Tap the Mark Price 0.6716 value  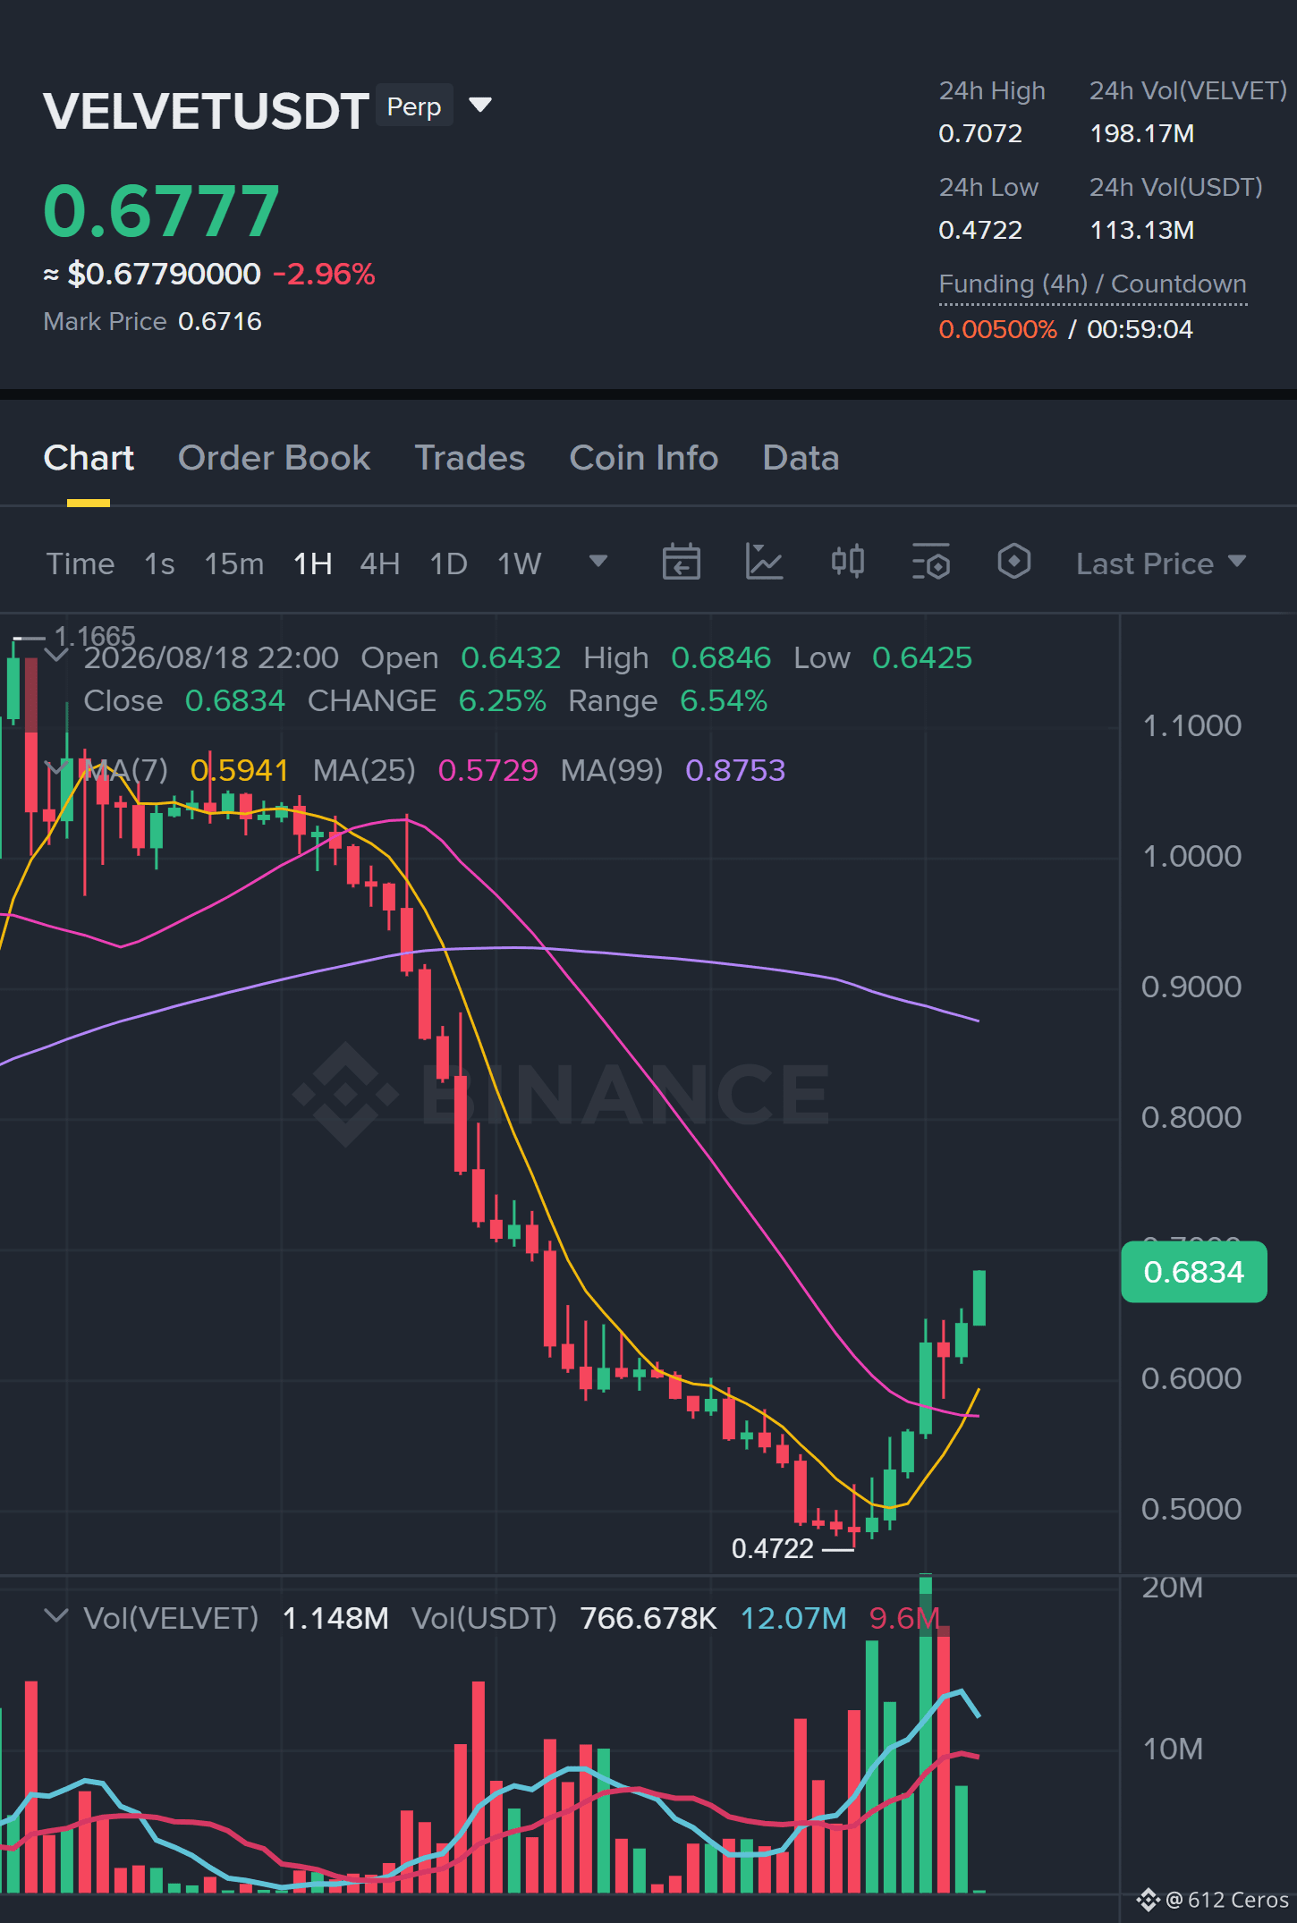(220, 321)
